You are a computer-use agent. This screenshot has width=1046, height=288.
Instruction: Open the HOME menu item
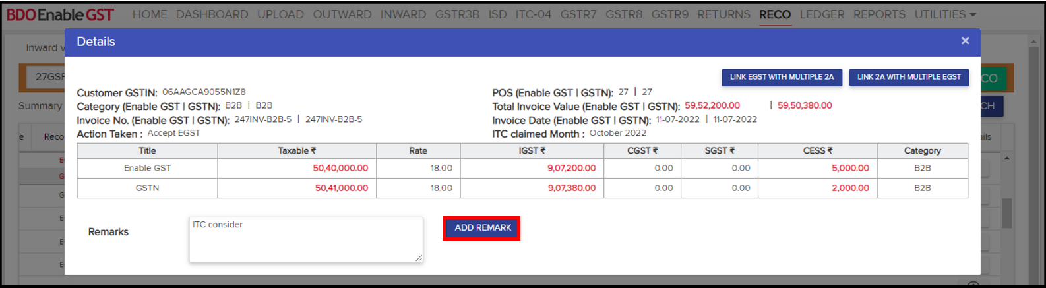(150, 14)
